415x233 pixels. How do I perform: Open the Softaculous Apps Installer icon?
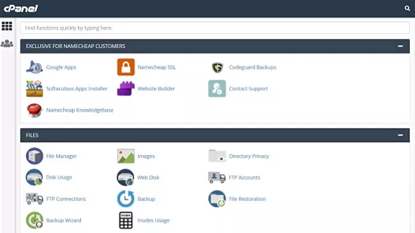(x=34, y=89)
